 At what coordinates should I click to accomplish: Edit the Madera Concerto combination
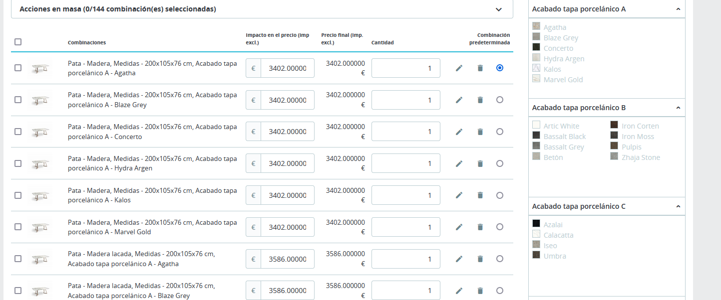coord(459,132)
